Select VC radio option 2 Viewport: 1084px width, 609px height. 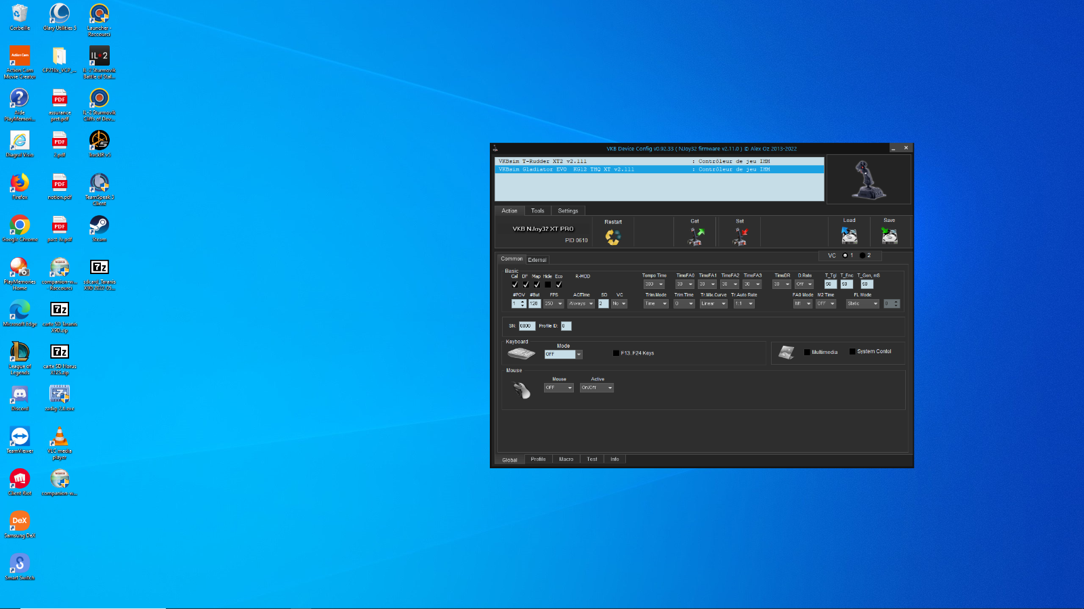click(862, 255)
